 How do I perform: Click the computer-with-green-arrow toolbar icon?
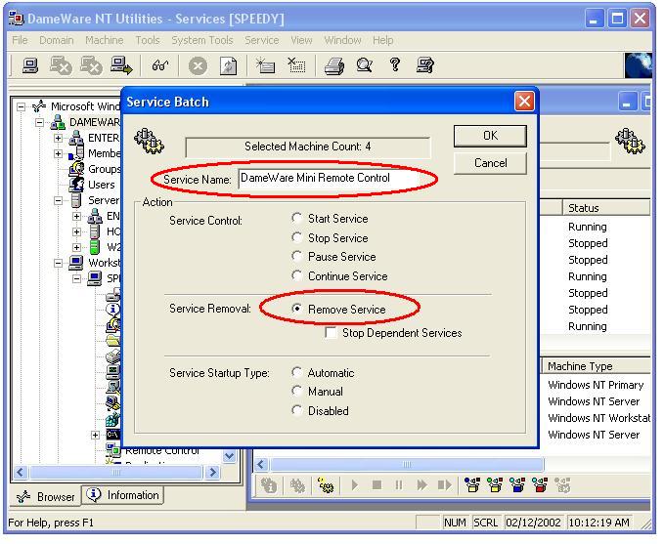coord(121,65)
